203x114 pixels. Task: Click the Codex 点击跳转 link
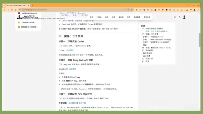[70, 50]
